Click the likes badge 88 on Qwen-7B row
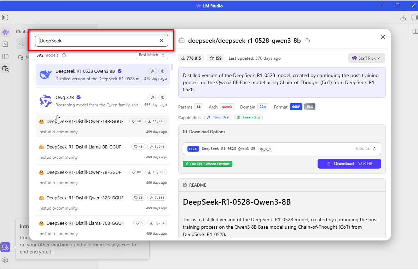Image resolution: width=418 pixels, height=269 pixels. 136,172
